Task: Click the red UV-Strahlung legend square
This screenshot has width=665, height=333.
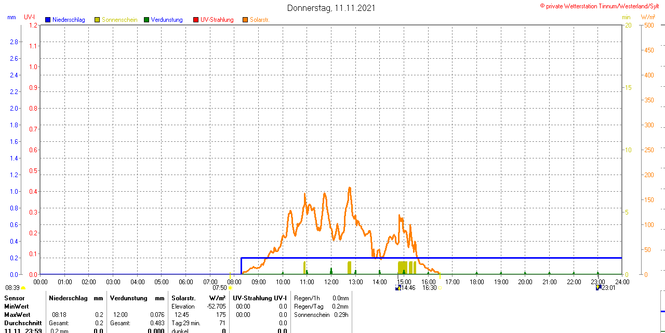Action: pyautogui.click(x=196, y=20)
